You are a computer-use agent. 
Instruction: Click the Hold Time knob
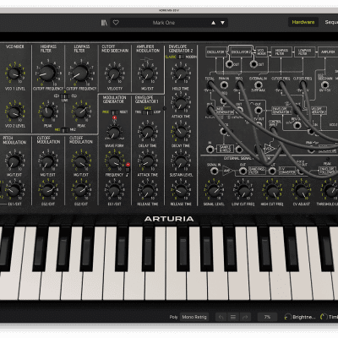[181, 74]
